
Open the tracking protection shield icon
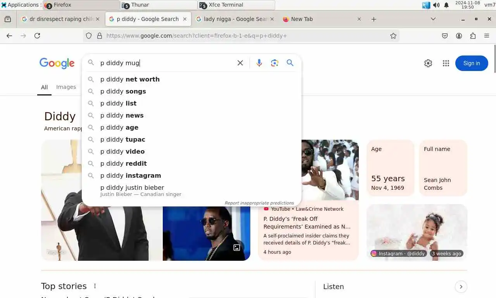coord(89,36)
